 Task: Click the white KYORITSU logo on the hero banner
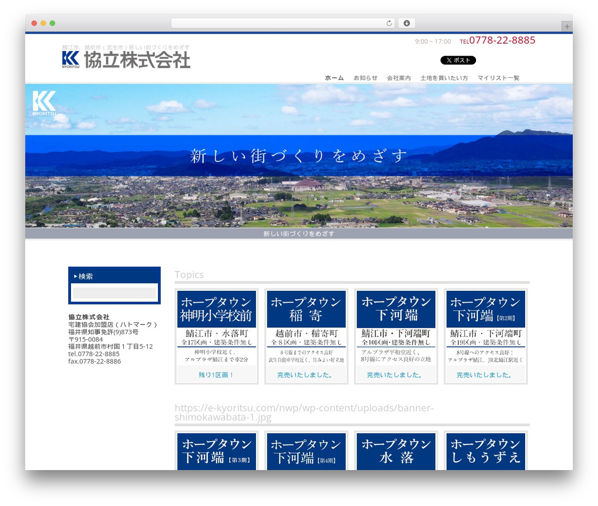pos(44,103)
